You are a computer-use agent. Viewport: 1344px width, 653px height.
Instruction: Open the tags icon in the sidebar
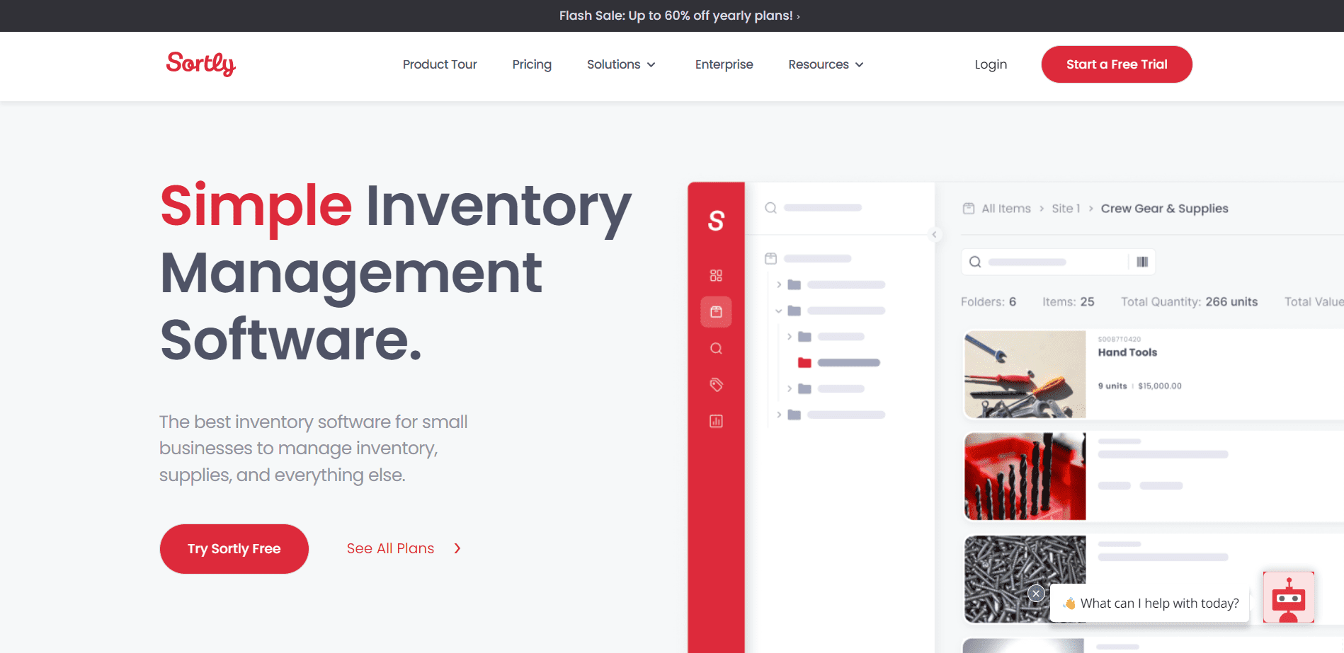pos(716,384)
